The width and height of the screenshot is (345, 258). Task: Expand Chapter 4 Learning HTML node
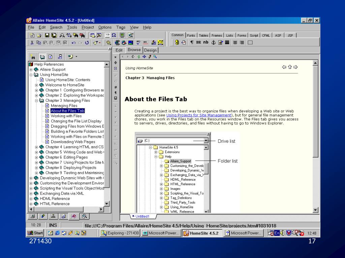point(36,147)
